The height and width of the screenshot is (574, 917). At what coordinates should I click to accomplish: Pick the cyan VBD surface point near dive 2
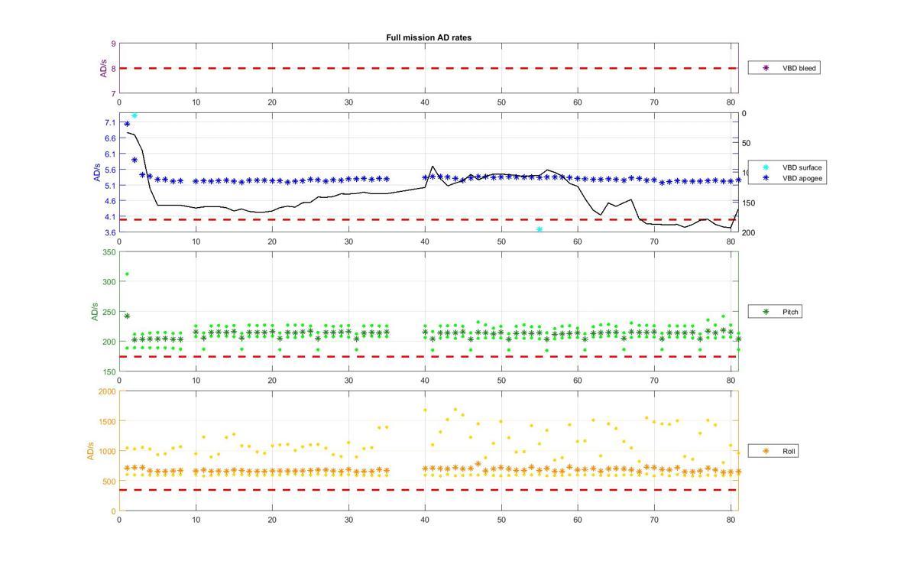click(134, 115)
